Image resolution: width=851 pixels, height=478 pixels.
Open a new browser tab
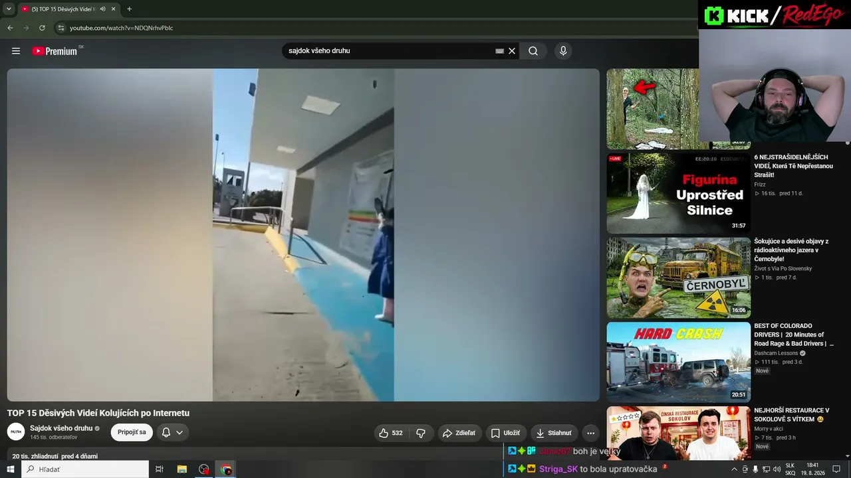[x=129, y=9]
